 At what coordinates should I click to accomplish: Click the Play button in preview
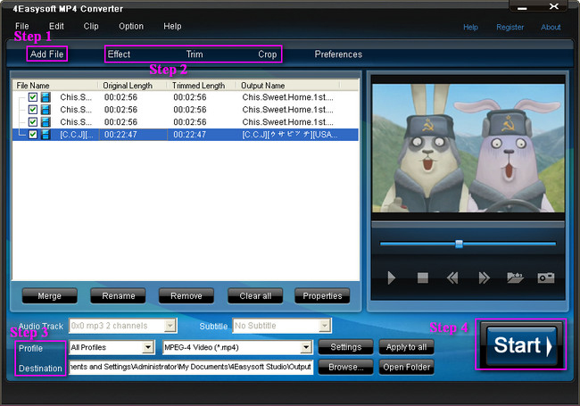click(x=392, y=278)
